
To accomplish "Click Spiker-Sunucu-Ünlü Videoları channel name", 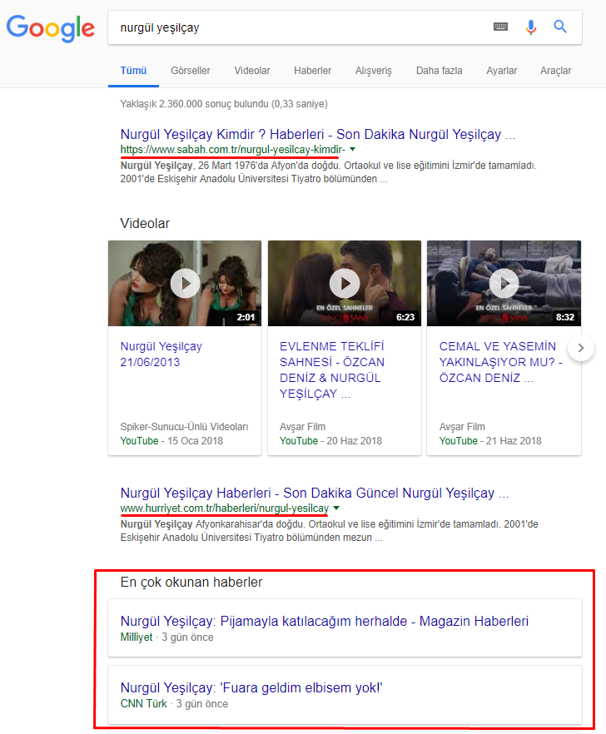I will (184, 426).
